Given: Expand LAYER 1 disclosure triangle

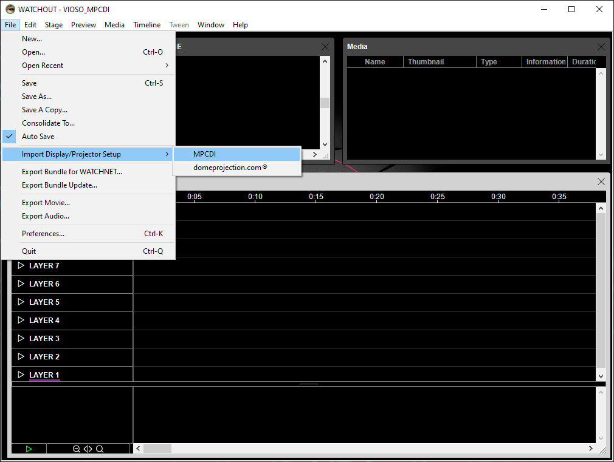Looking at the screenshot, I should tap(21, 375).
